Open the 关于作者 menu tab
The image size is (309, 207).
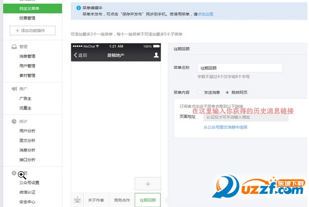click(x=96, y=200)
